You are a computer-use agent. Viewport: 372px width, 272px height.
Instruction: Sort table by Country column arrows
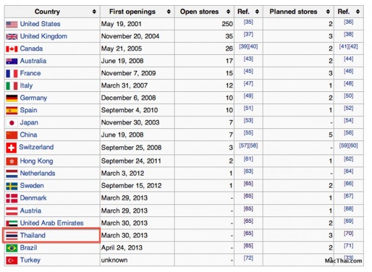[94, 11]
